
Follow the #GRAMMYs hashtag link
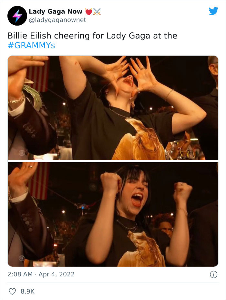tap(31, 45)
